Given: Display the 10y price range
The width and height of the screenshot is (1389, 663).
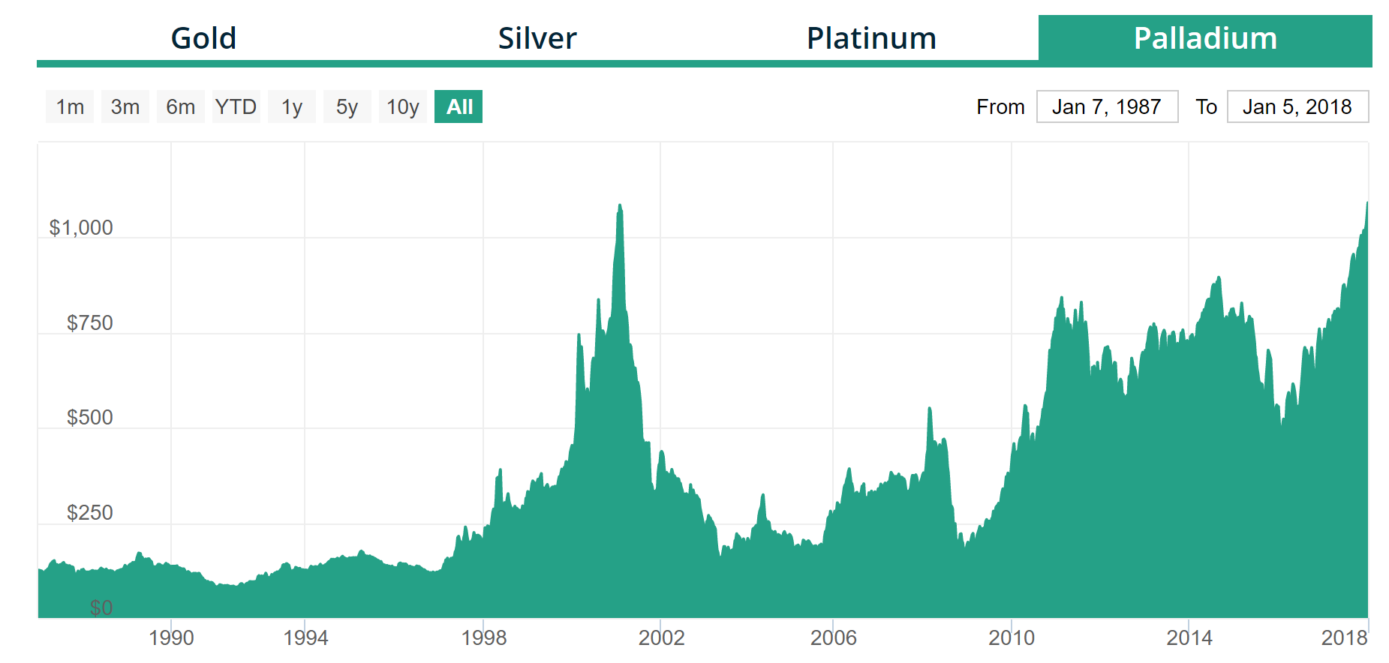Looking at the screenshot, I should point(403,106).
